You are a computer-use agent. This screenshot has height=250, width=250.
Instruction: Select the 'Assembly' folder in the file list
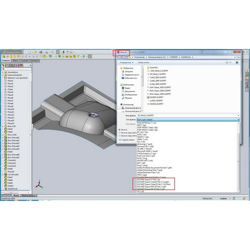[x=152, y=68]
